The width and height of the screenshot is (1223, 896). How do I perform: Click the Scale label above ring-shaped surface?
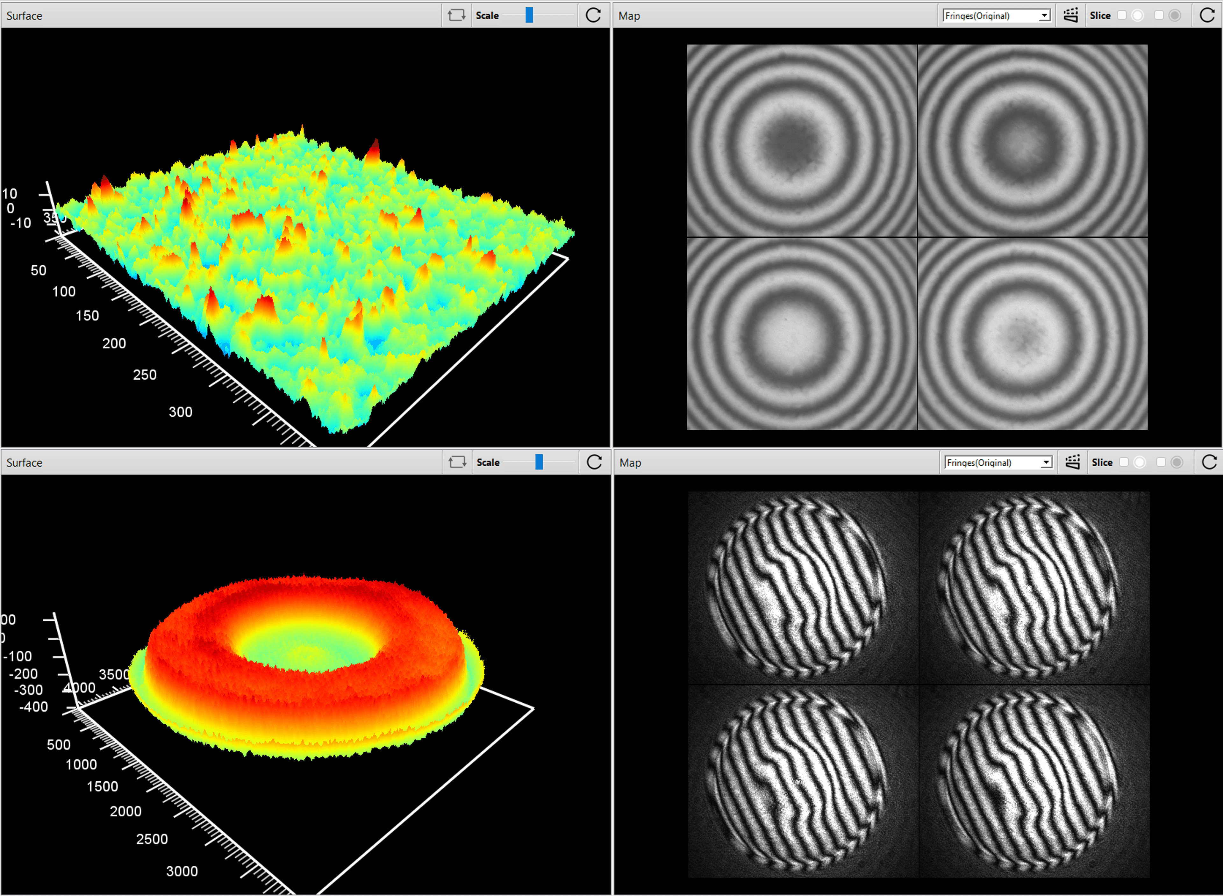point(488,462)
